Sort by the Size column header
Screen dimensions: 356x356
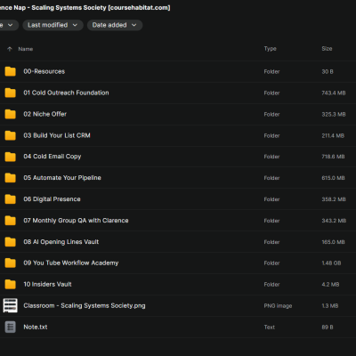(x=327, y=49)
